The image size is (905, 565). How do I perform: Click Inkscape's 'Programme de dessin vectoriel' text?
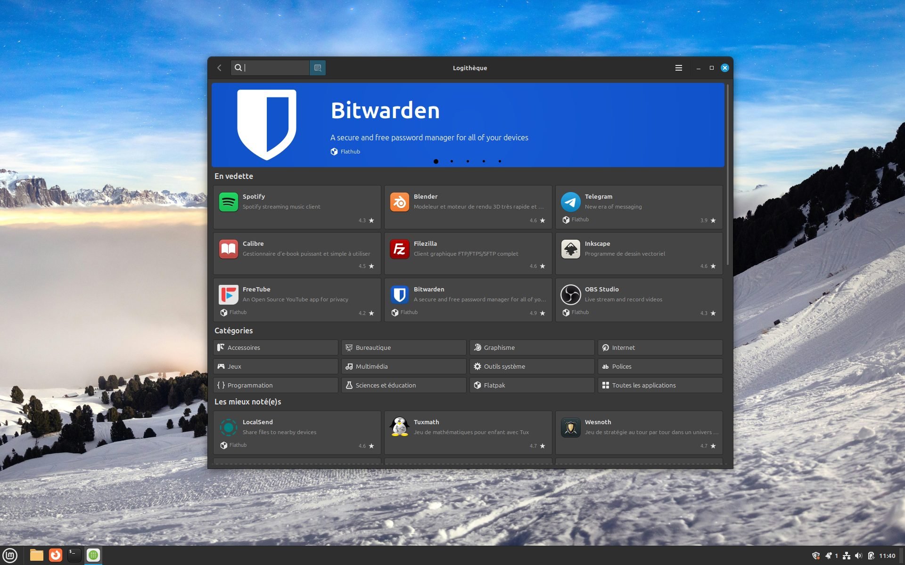click(x=625, y=254)
